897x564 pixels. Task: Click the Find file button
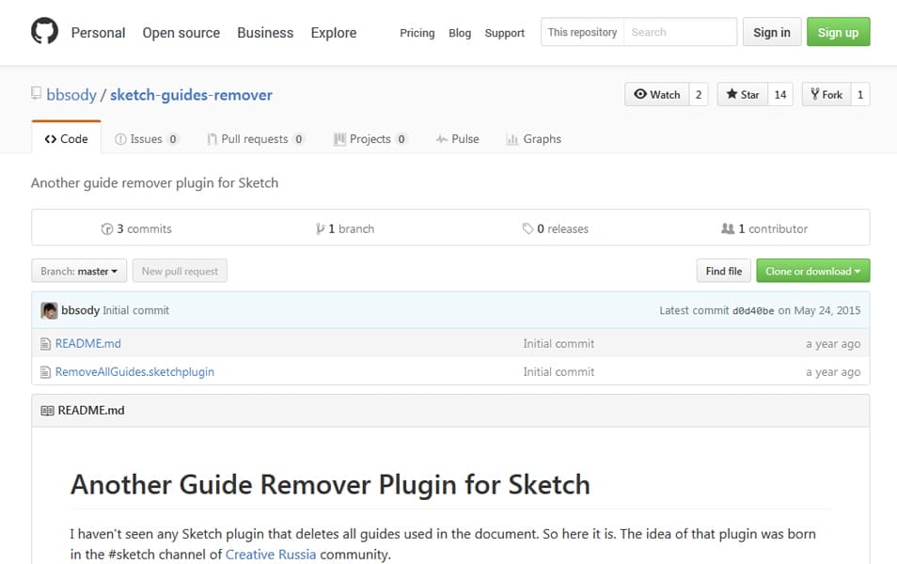point(723,271)
